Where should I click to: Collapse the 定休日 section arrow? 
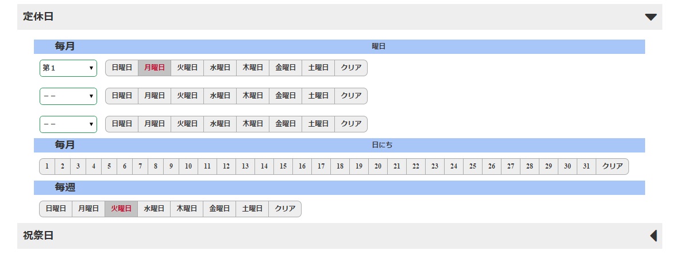tap(650, 17)
